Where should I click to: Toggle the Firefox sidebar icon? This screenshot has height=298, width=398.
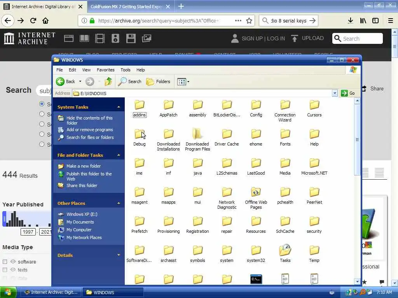(x=375, y=21)
